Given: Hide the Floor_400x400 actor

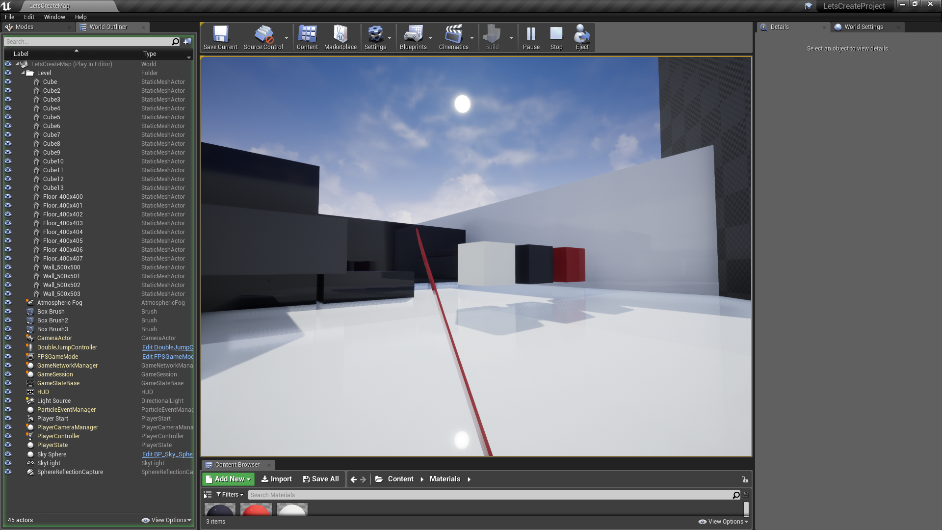Looking at the screenshot, I should [8, 197].
